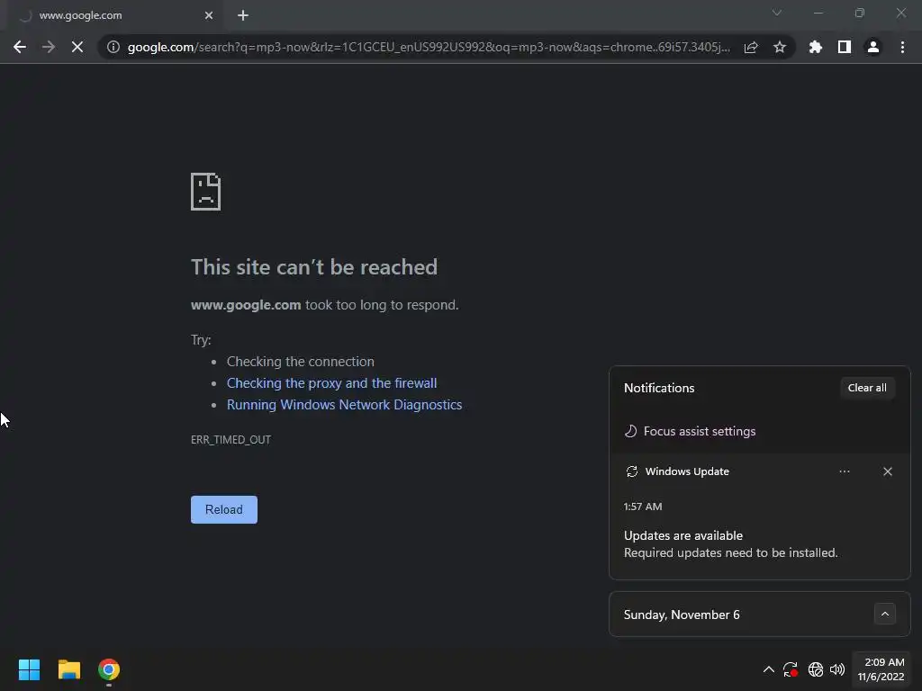922x691 pixels.
Task: View site information icon in address bar
Action: 113,47
